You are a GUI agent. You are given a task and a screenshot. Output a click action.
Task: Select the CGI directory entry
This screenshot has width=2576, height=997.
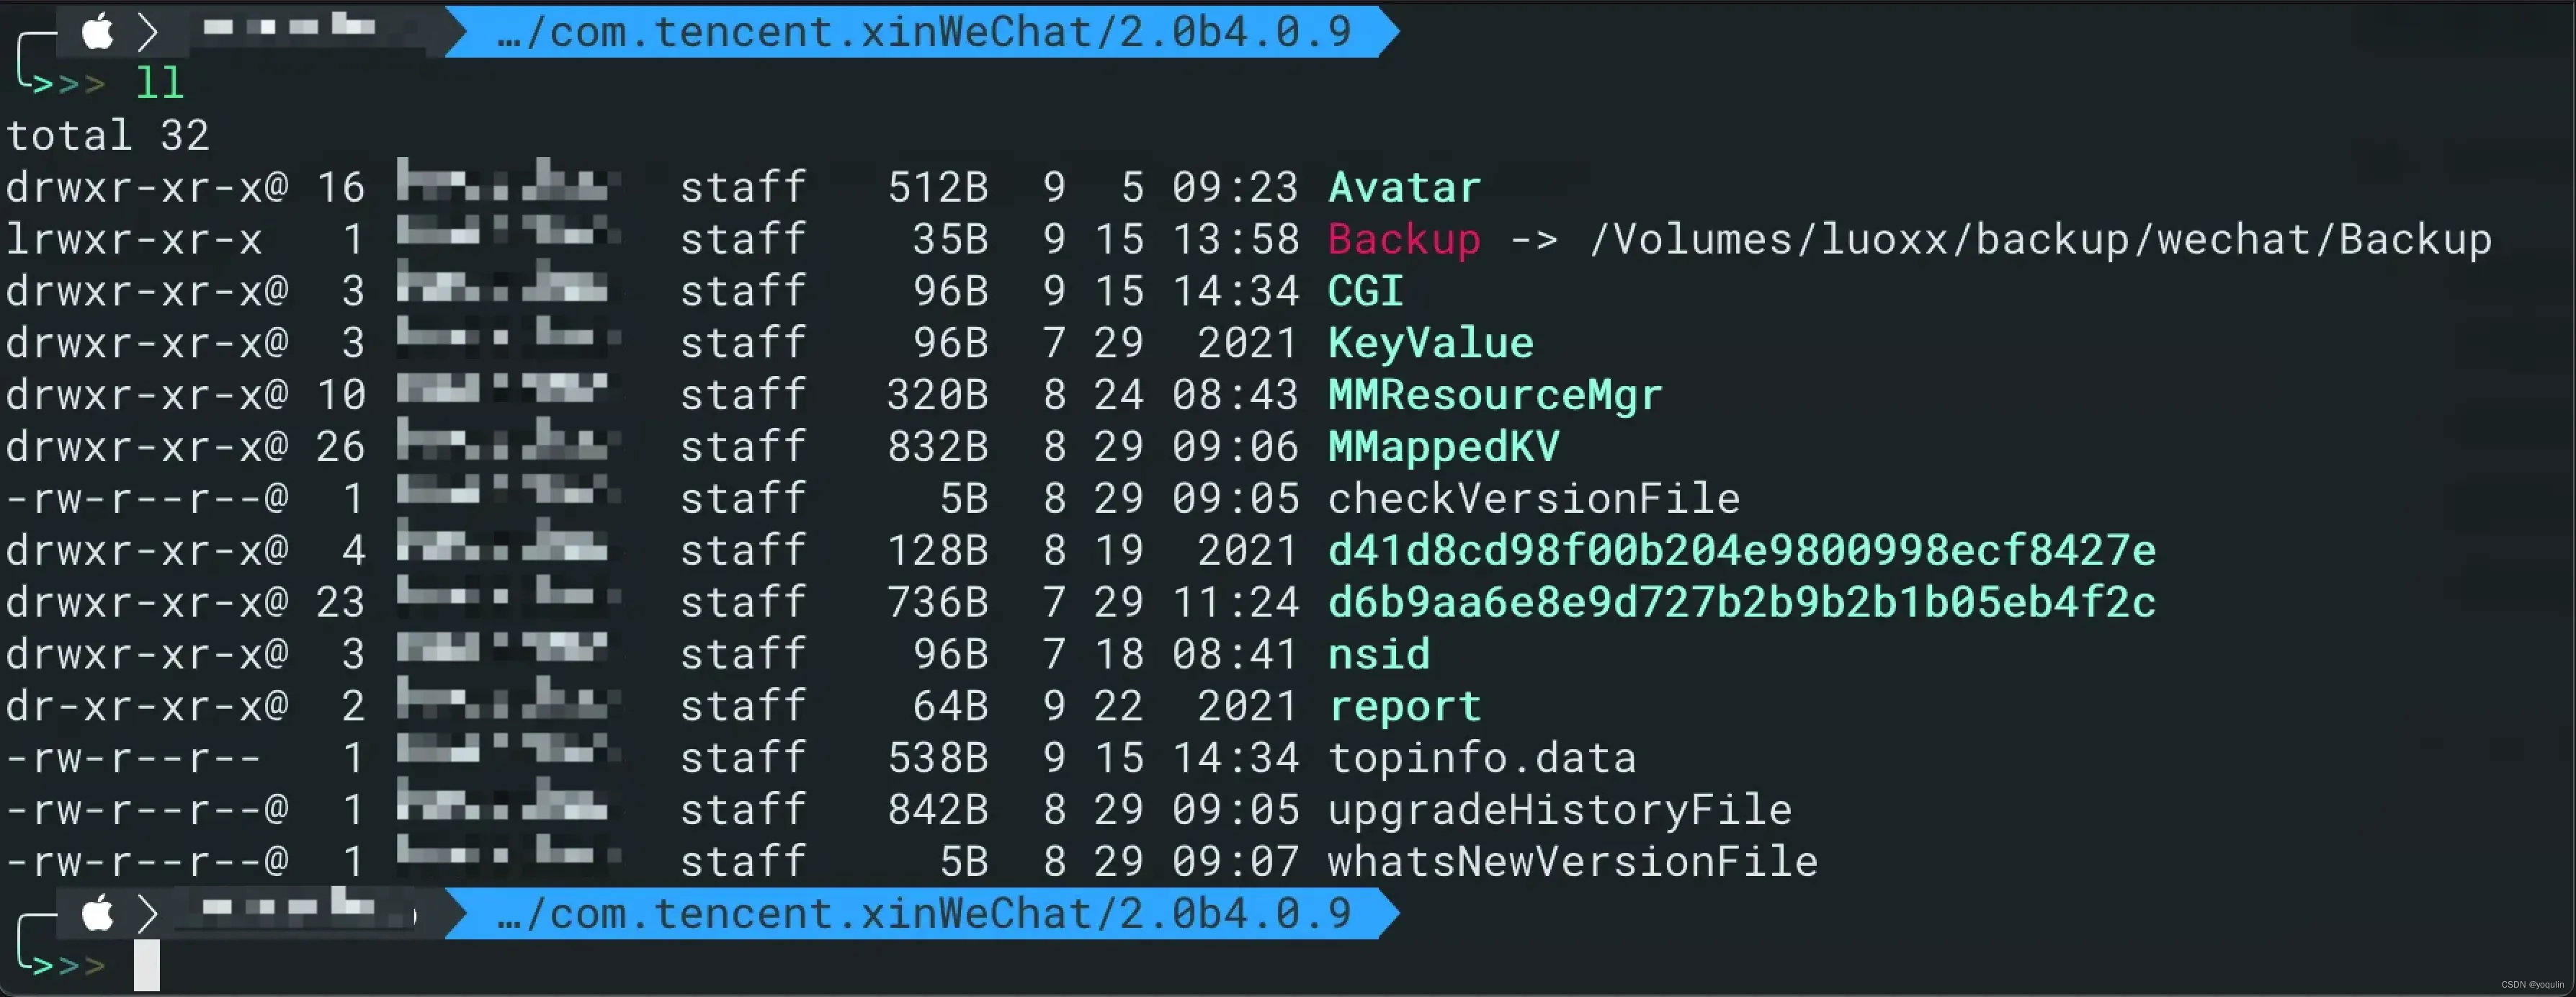point(1366,291)
